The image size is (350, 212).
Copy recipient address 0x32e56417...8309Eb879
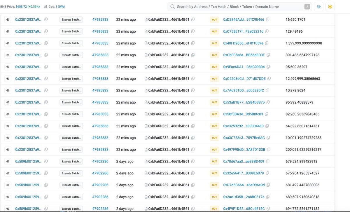[x=267, y=173]
